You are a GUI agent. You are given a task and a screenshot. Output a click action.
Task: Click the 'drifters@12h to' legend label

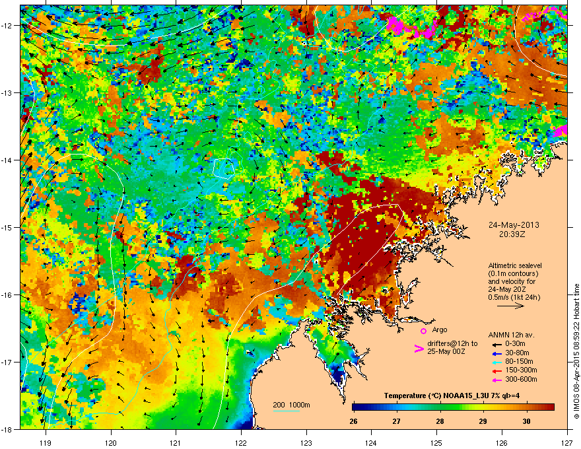(452, 344)
